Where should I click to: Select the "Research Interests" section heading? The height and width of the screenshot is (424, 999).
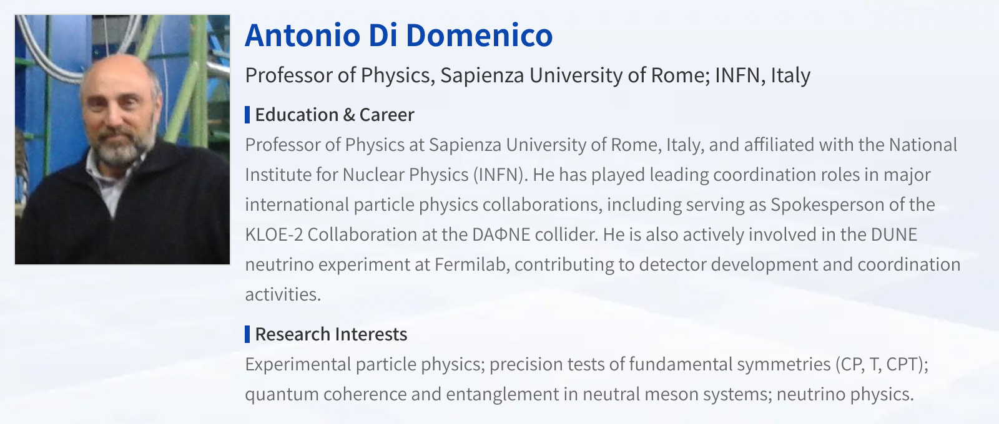(x=331, y=334)
